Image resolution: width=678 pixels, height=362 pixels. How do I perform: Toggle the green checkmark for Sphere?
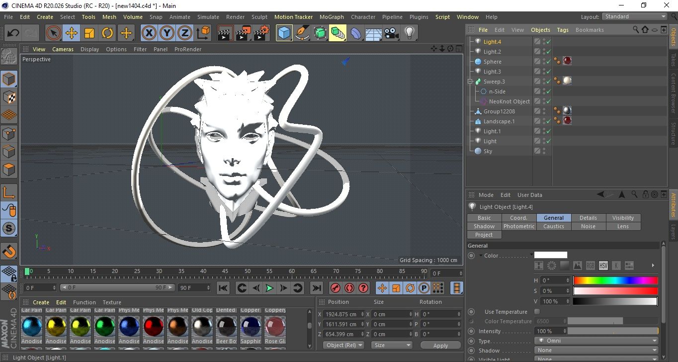coord(548,62)
